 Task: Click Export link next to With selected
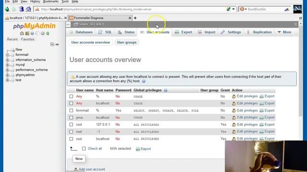coord(143,149)
